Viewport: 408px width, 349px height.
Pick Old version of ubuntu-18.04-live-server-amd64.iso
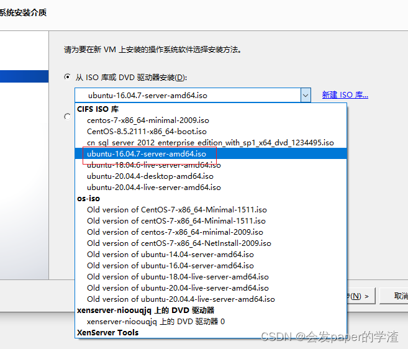pos(211,277)
